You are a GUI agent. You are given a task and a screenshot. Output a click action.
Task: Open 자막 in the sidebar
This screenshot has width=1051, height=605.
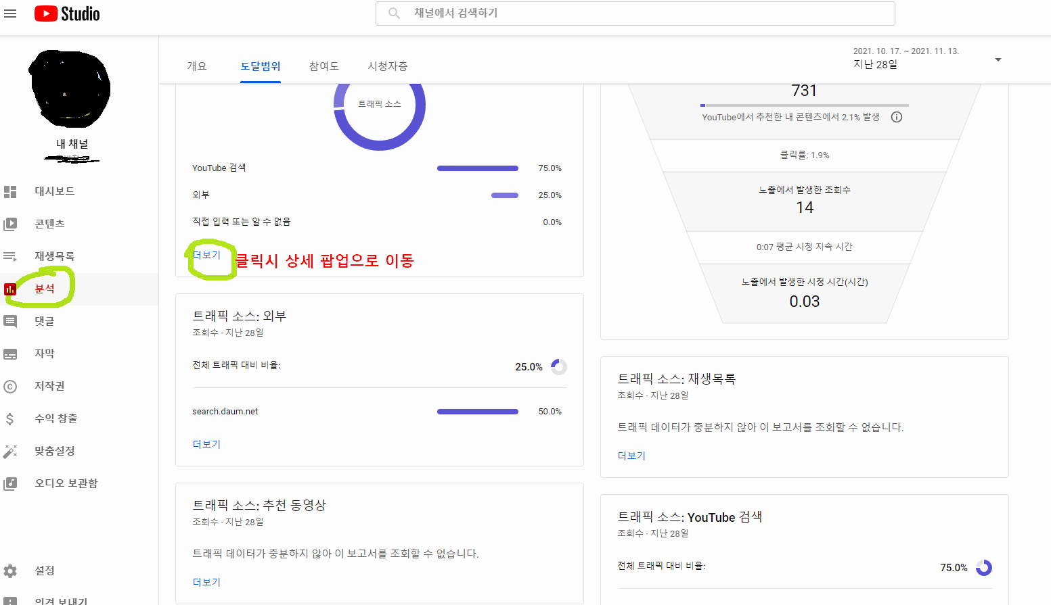[45, 354]
